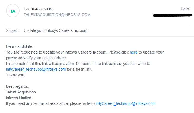Select the Talent Acquisition sender name
Screen dimensions: 194x113
pos(39,9)
